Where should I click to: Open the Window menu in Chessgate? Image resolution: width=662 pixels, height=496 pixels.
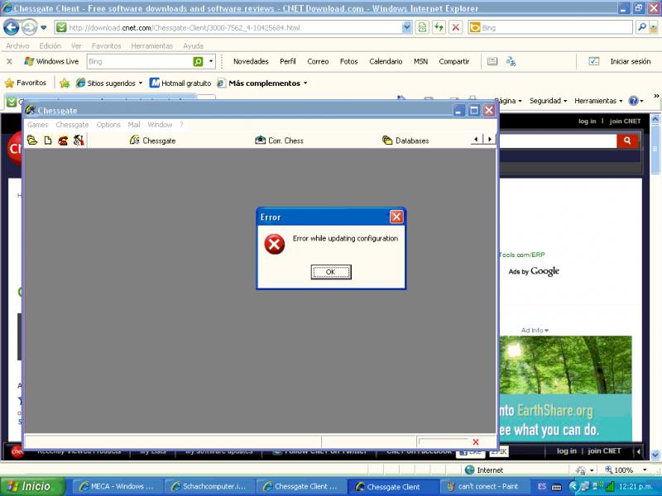[x=160, y=125]
